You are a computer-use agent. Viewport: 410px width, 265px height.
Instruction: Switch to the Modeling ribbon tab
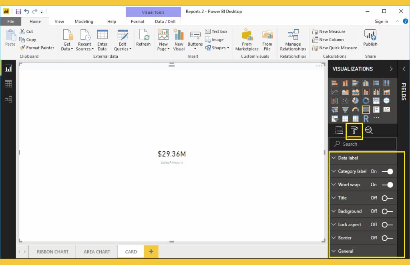(x=84, y=22)
